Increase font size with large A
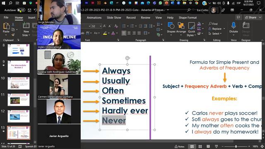This screenshot has height=149, width=265. pos(104,26)
